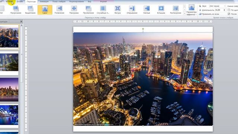The height and width of the screenshot is (134, 238).
Task: Apply the Прорезание transition
Action: pyautogui.click(x=16, y=10)
